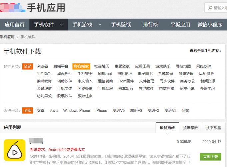
Task: Click the search magnifier icon
Action: (210, 8)
